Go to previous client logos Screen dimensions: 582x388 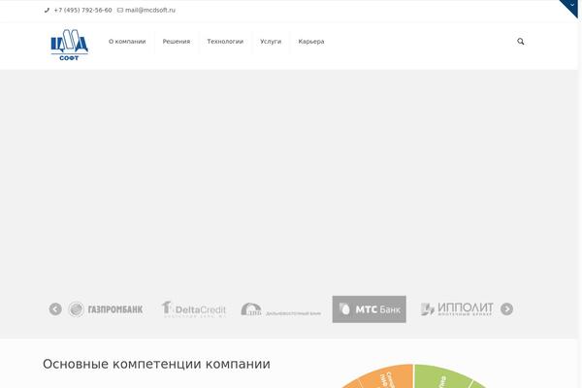[x=55, y=308]
